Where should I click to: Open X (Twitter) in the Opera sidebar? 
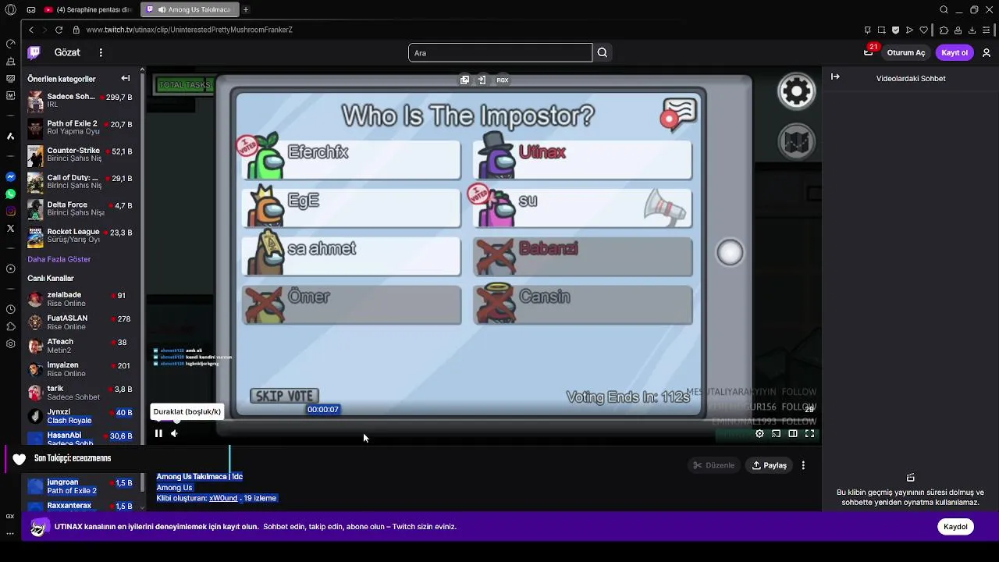click(x=10, y=228)
